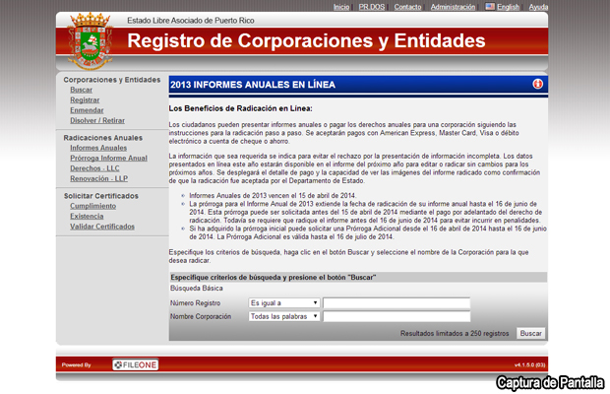Click the red info icon in header bar
The height and width of the screenshot is (394, 610).
click(x=538, y=85)
